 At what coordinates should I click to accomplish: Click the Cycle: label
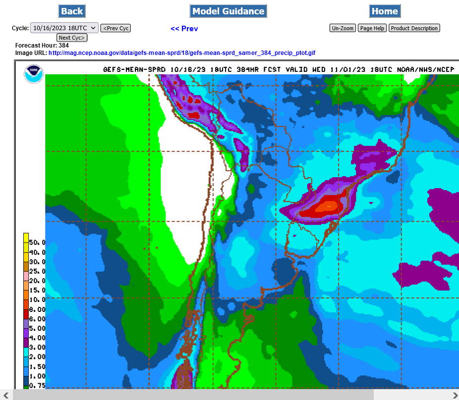pyautogui.click(x=20, y=28)
